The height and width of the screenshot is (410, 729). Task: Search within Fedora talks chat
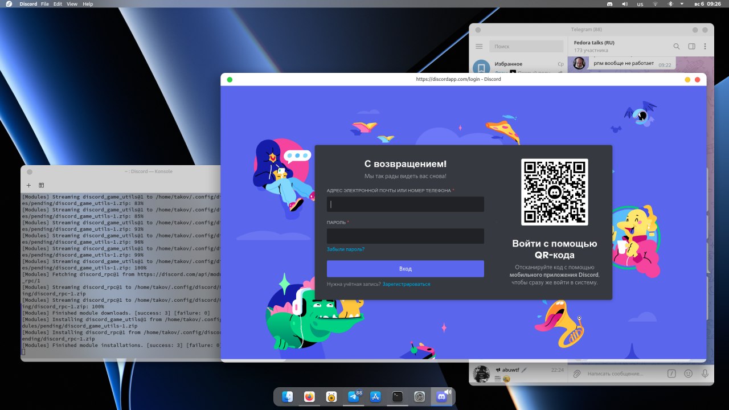(x=677, y=46)
